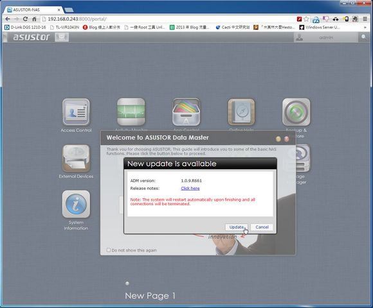
Task: Click the page indicator dot
Action: pyautogui.click(x=127, y=284)
